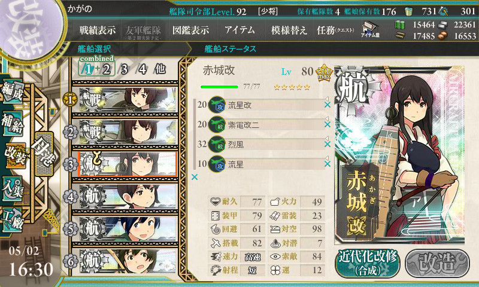Switch to fleet tab 3
The height and width of the screenshot is (287, 479).
click(124, 69)
